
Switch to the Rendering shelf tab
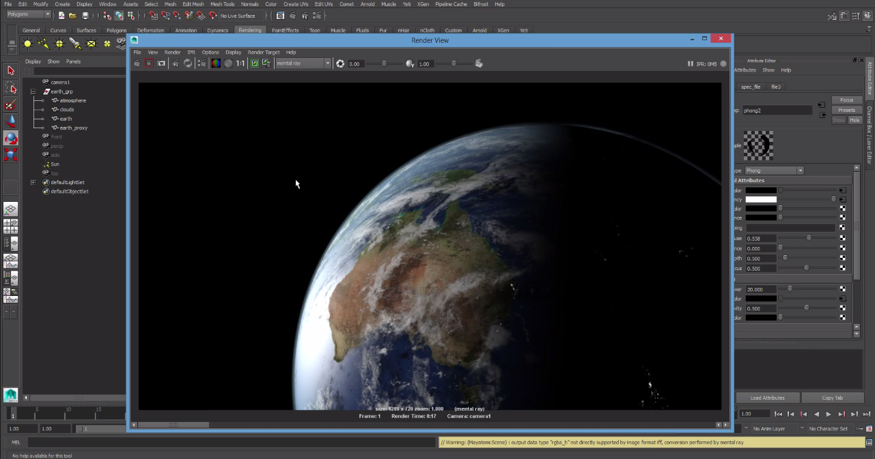[x=249, y=30]
